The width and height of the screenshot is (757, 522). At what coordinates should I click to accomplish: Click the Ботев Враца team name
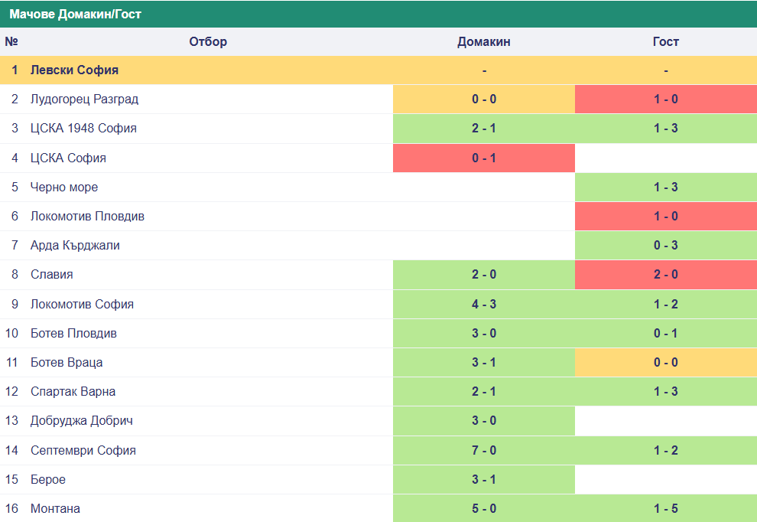tap(66, 363)
